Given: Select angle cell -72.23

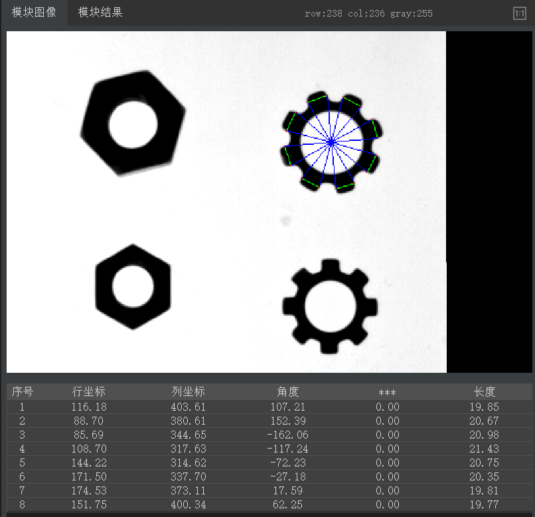Looking at the screenshot, I should coord(288,463).
